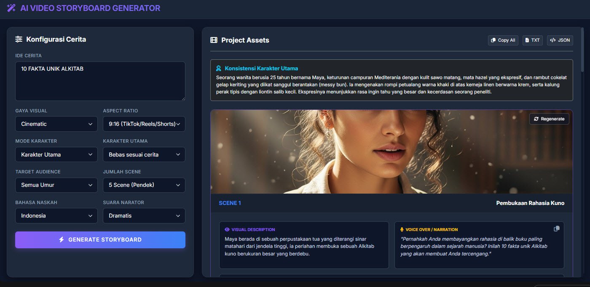Click the Konfigurasi Cerita heading

[56, 39]
